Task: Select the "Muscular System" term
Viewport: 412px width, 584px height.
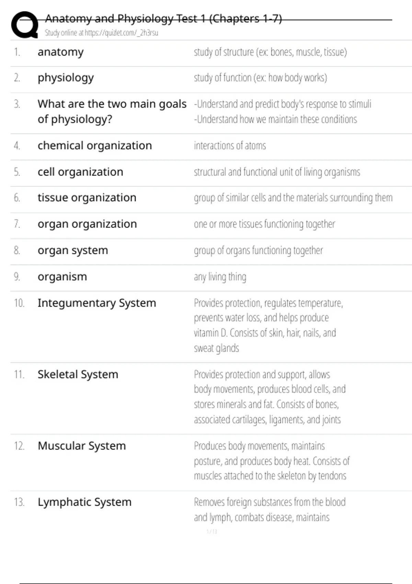Action: [x=82, y=446]
